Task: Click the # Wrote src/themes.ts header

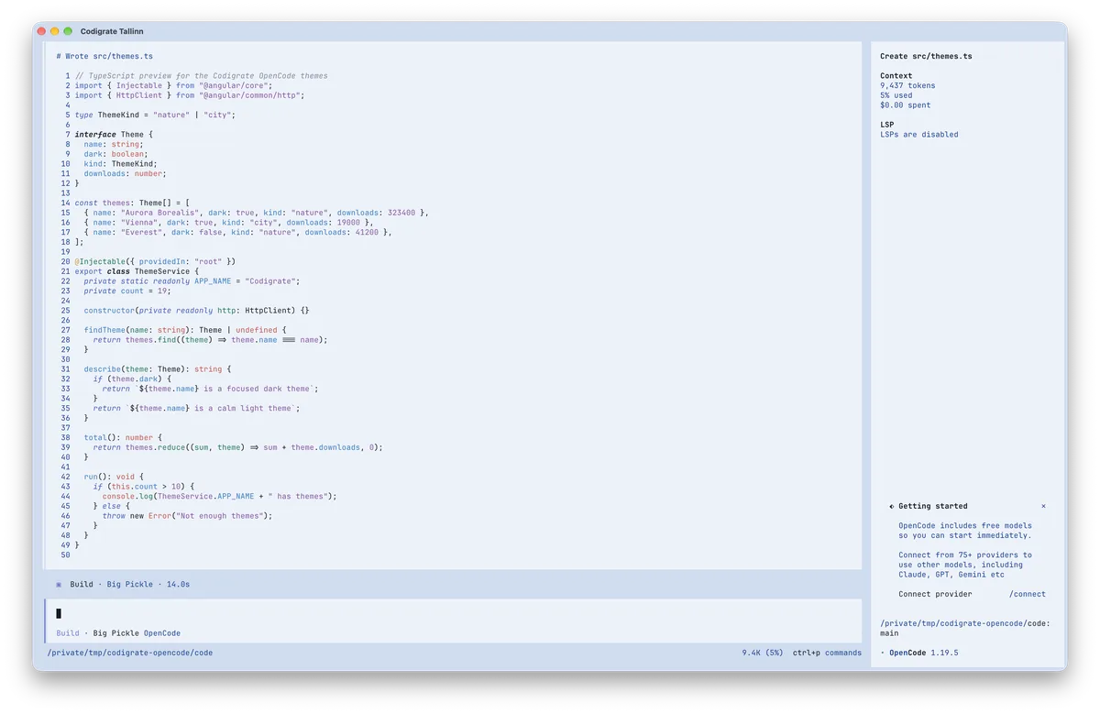Action: pos(104,56)
